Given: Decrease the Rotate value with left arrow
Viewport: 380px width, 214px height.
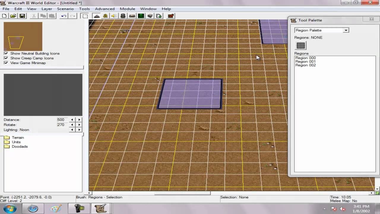Looking at the screenshot, I should [x=72, y=125].
